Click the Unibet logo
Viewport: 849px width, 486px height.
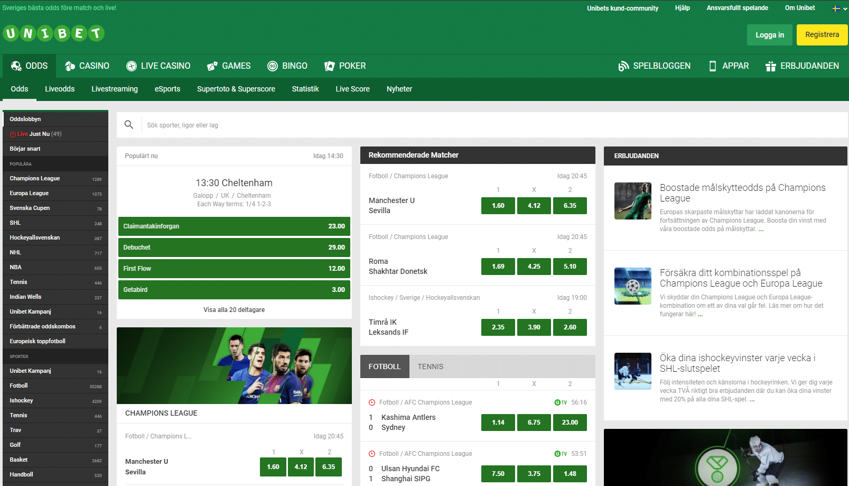click(53, 34)
